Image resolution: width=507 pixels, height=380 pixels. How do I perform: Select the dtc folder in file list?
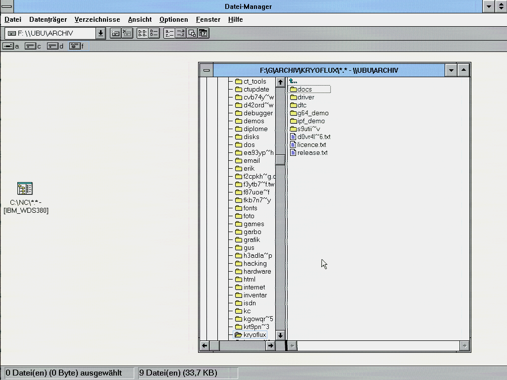tap(298, 105)
